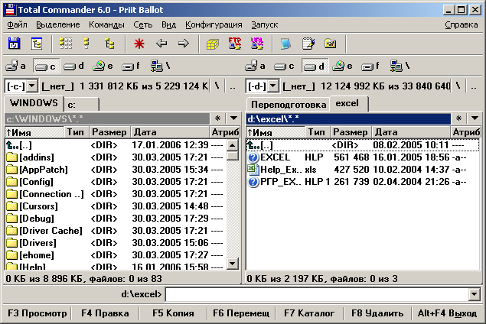Toggle active drive c button in left bar

46,66
